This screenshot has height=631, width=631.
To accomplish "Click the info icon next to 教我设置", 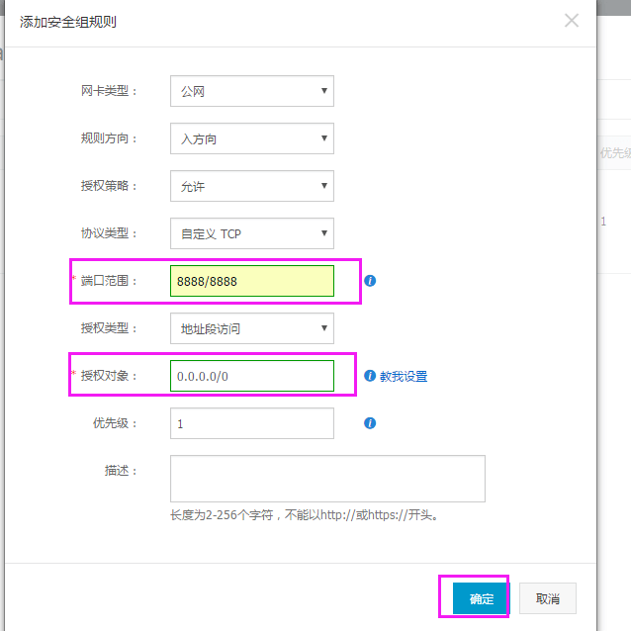I will (x=370, y=376).
